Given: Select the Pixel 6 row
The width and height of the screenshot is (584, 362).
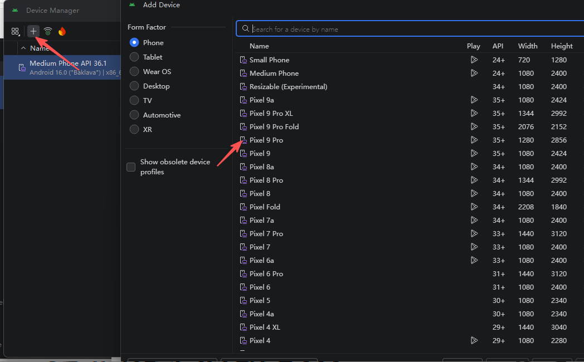Looking at the screenshot, I should 410,287.
